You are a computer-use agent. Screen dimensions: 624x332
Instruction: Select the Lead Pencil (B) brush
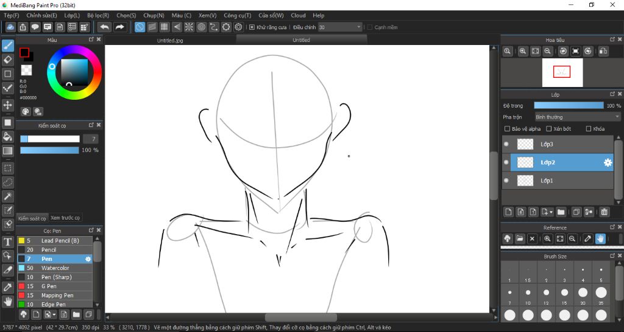54,241
